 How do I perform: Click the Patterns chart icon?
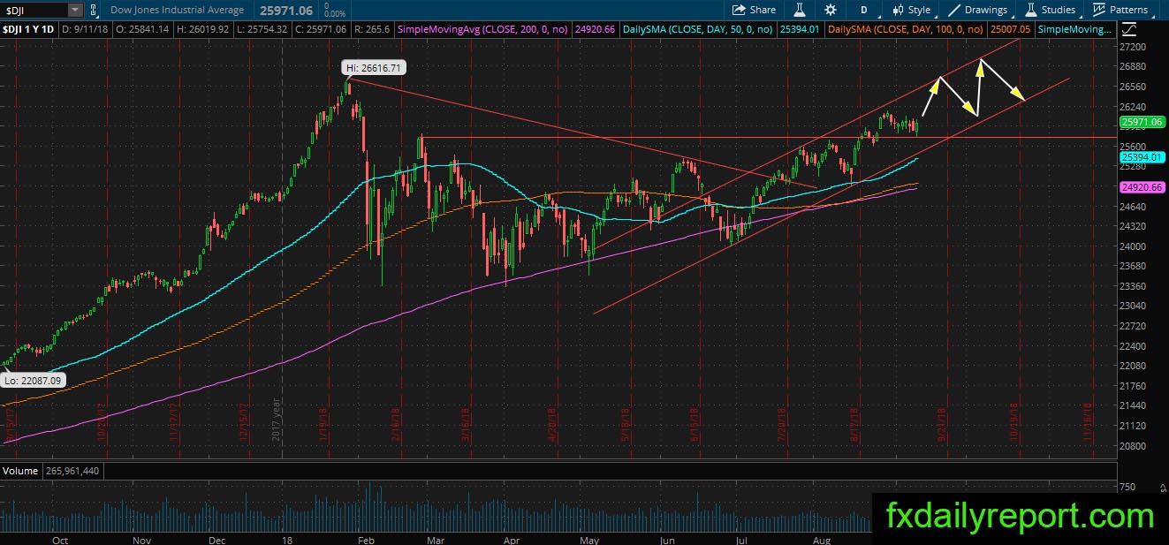(x=1099, y=10)
